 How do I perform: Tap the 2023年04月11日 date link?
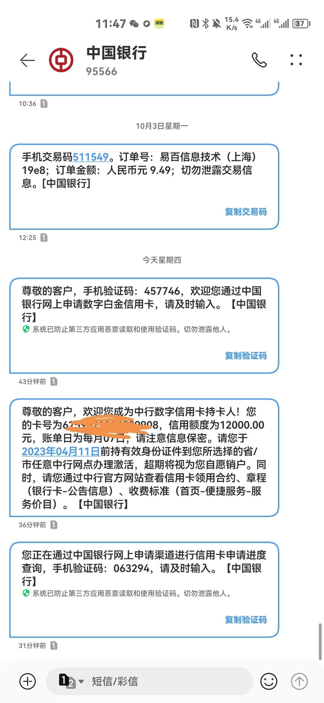tap(61, 452)
